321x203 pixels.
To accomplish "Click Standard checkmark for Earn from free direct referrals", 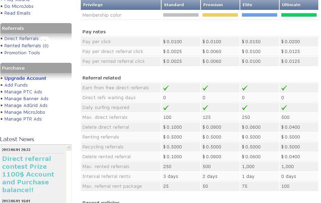I will click(166, 88).
